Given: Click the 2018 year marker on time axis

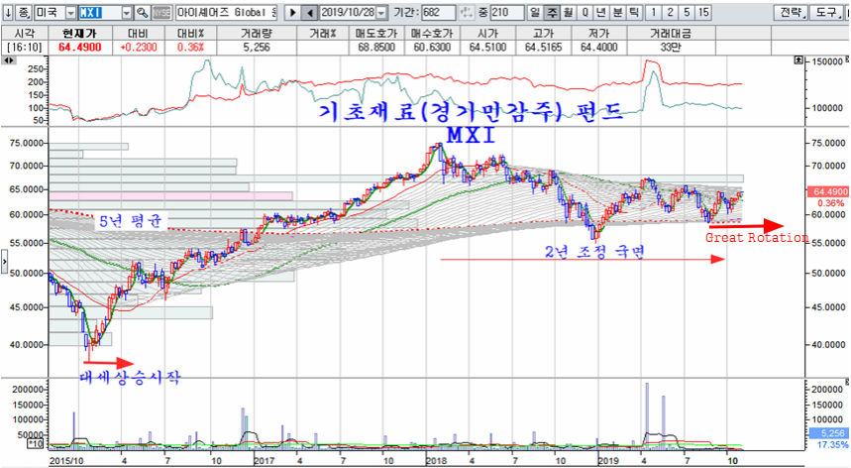Looking at the screenshot, I should click(x=436, y=460).
